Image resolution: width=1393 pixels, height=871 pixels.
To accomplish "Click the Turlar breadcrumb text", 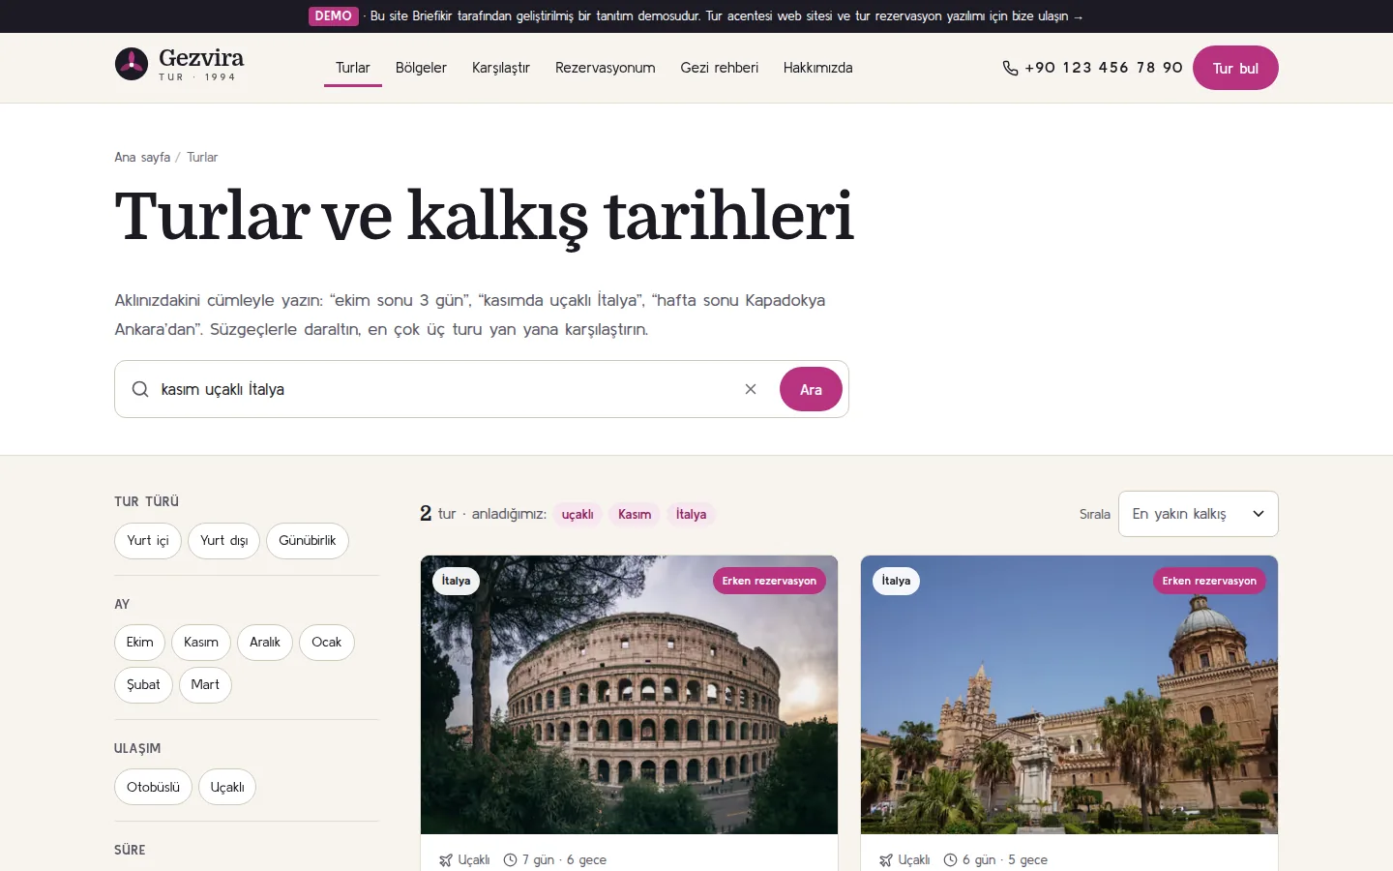I will pyautogui.click(x=202, y=157).
